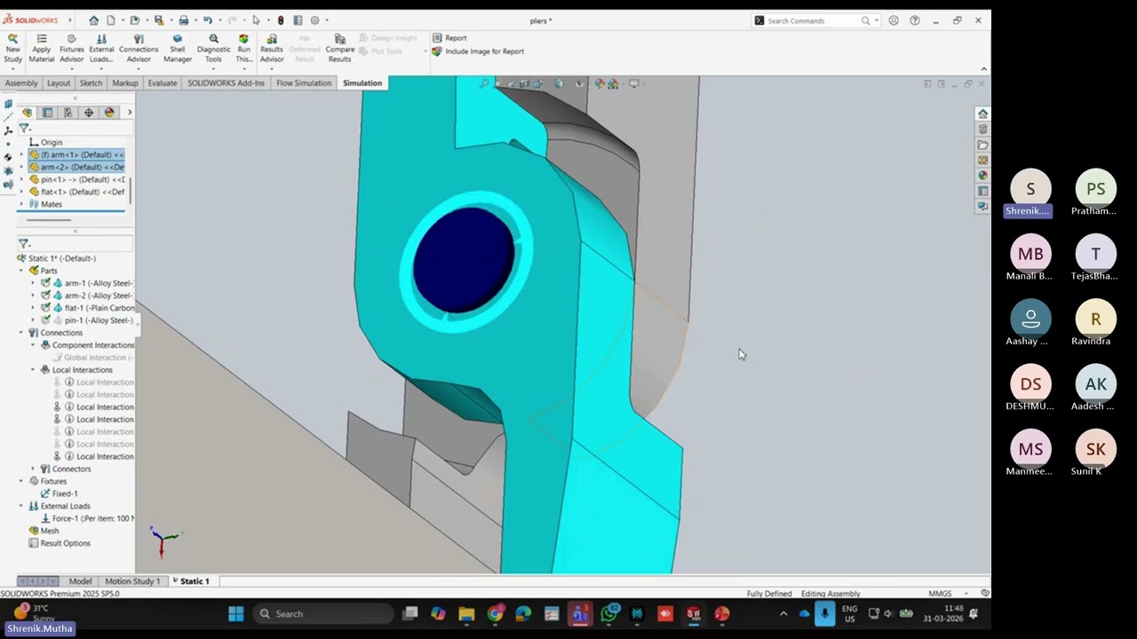Switch to the Markup tab
Viewport: 1137px width, 639px height.
click(125, 83)
